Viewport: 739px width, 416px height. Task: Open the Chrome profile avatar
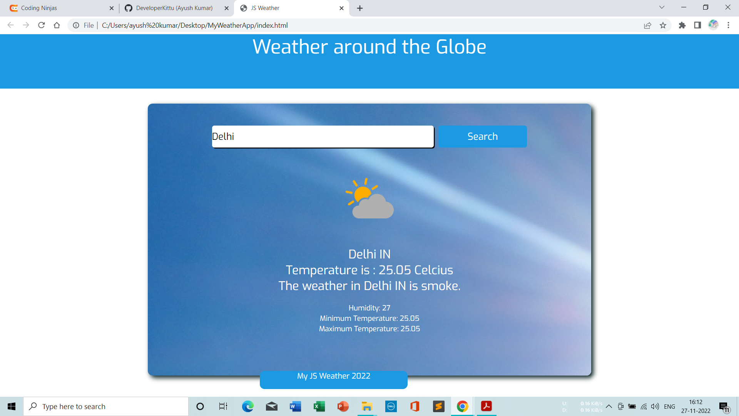pyautogui.click(x=713, y=25)
